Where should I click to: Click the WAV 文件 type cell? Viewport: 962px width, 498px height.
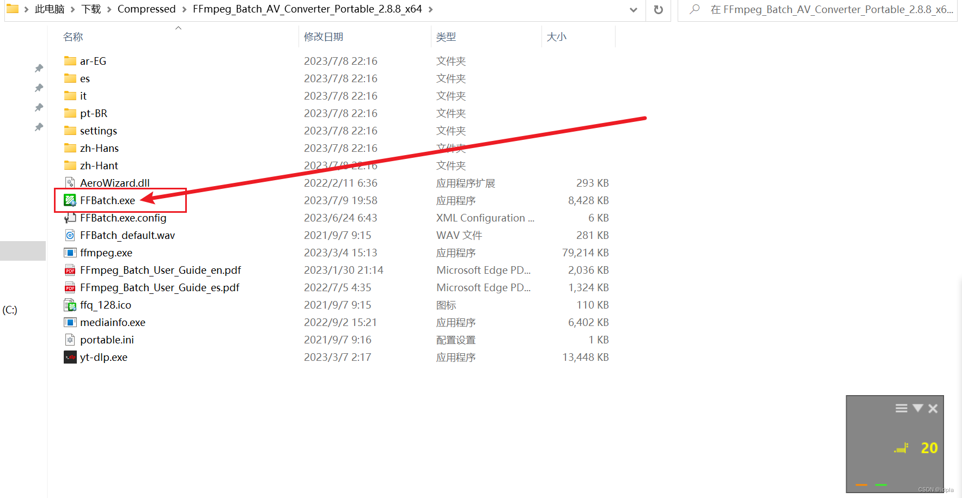(x=459, y=235)
